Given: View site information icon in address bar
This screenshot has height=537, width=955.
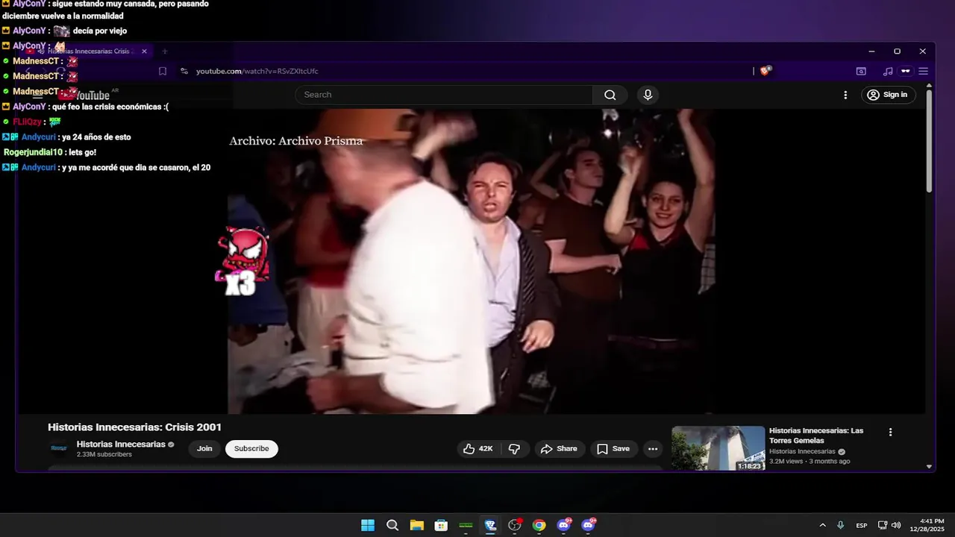Looking at the screenshot, I should (x=184, y=71).
